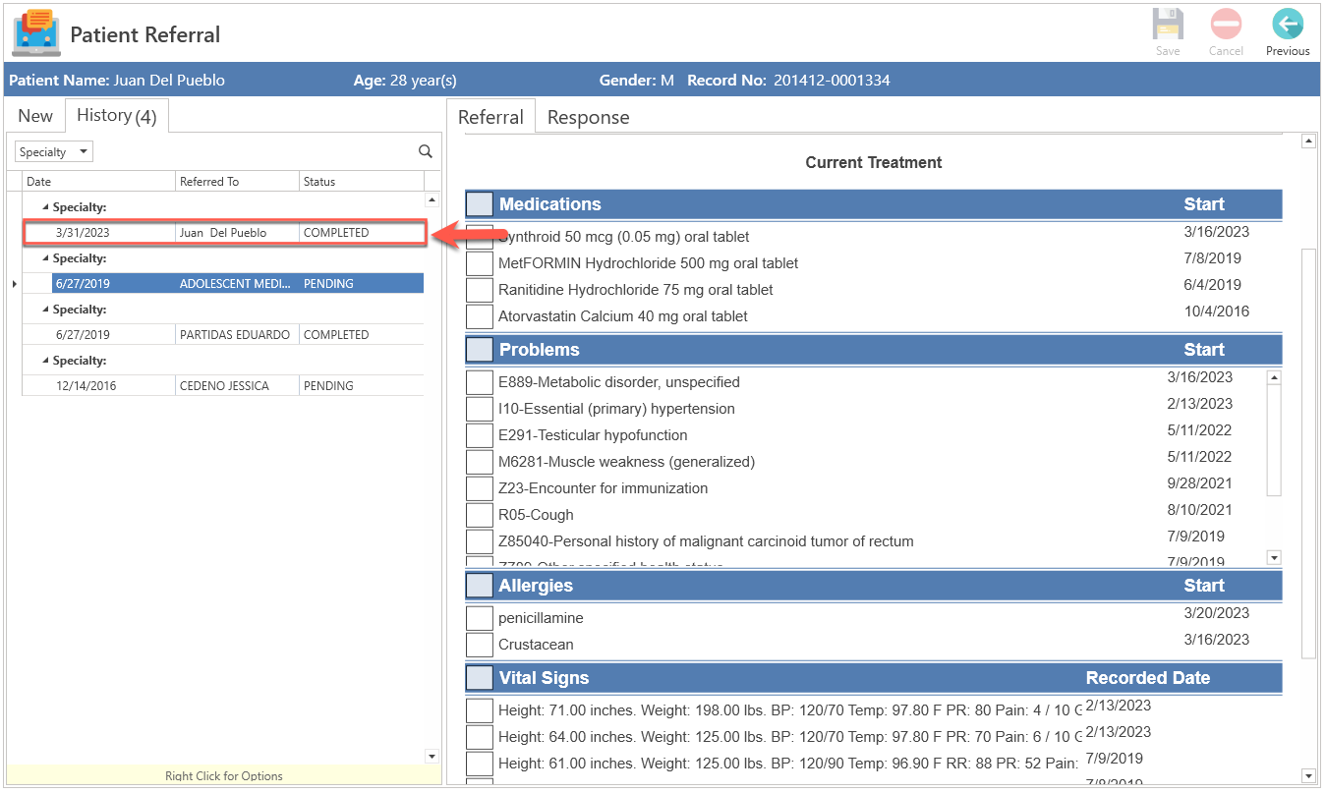Go back using Previous arrow icon
This screenshot has width=1326, height=793.
coord(1287,25)
